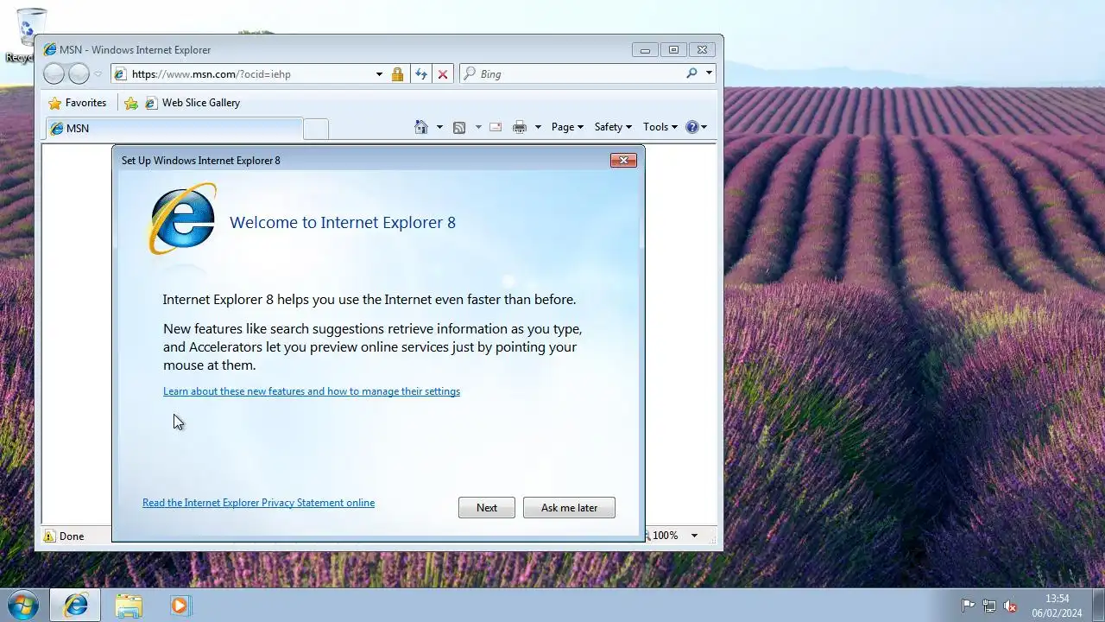Click the search magnifier button

click(691, 73)
